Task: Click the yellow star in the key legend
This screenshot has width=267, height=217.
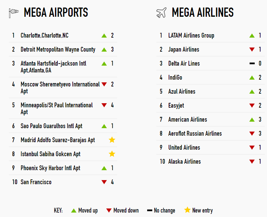Action: point(187,210)
